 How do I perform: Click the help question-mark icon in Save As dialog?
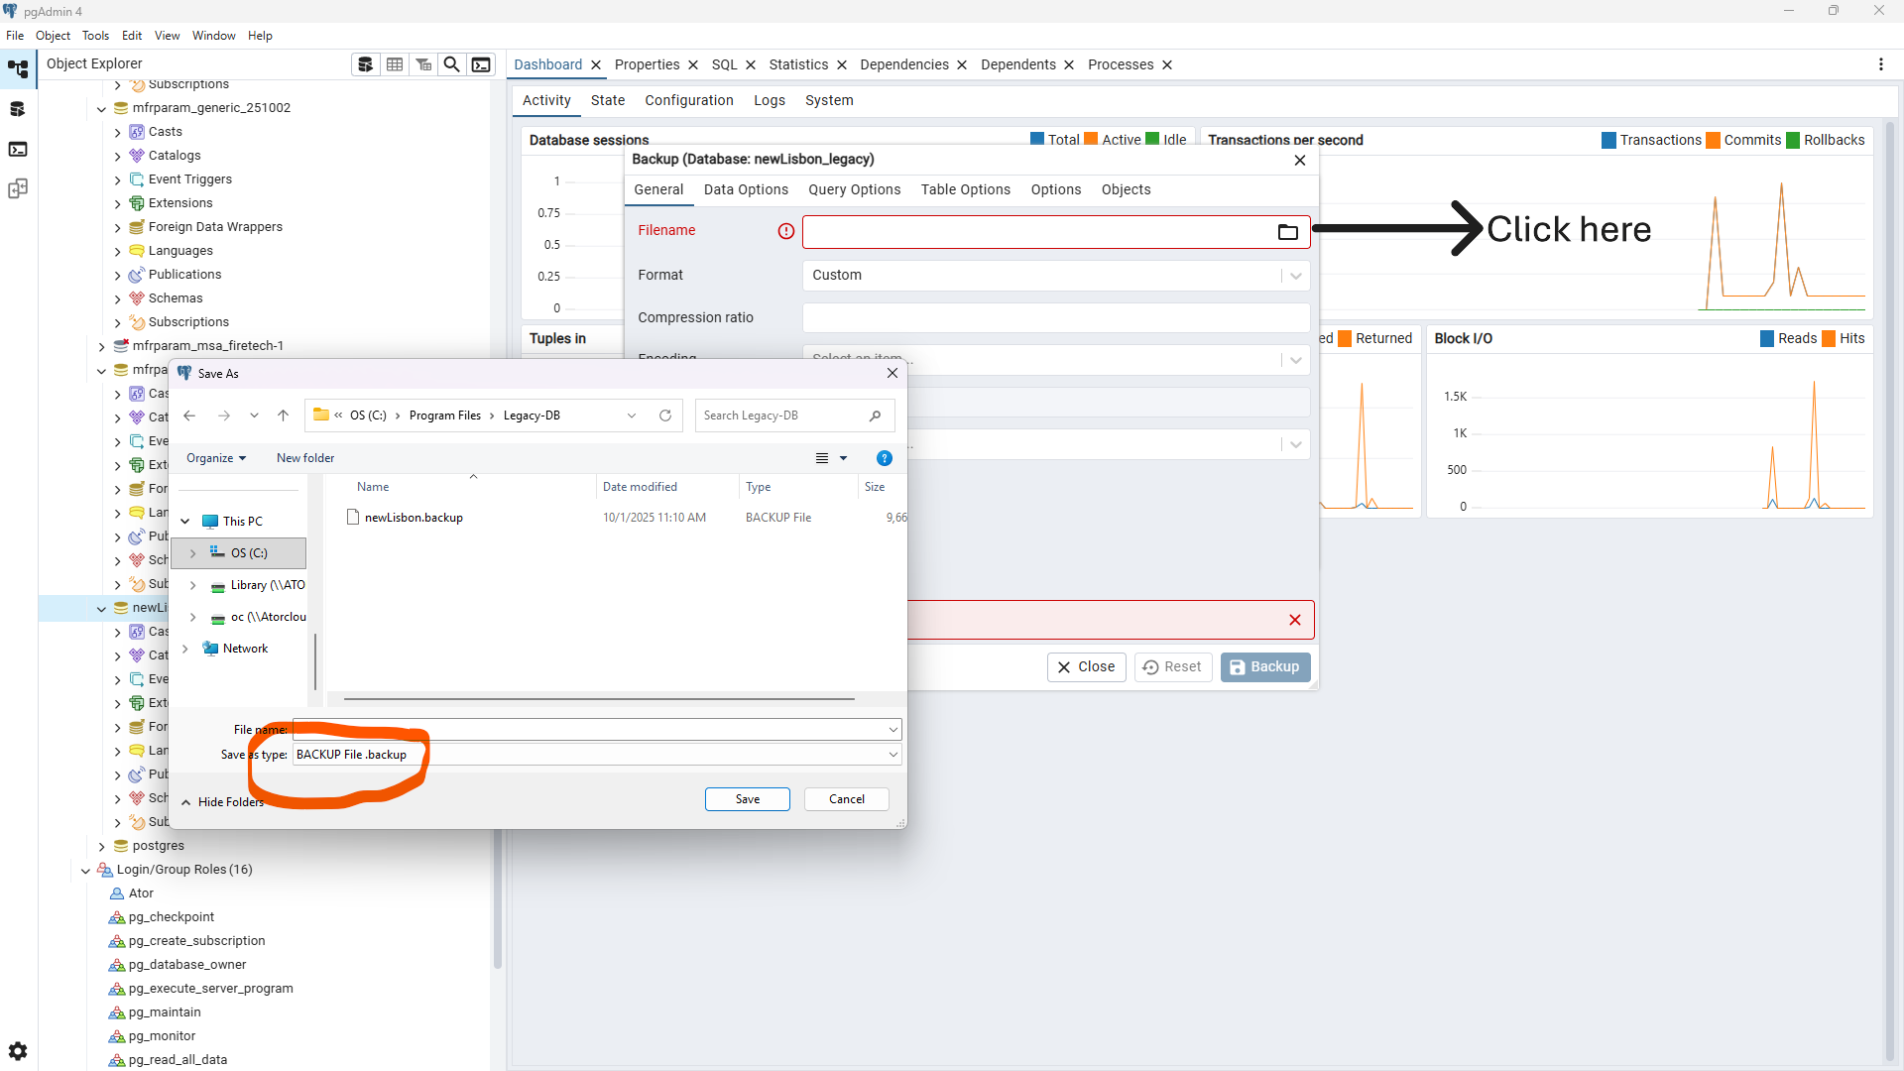click(x=884, y=457)
